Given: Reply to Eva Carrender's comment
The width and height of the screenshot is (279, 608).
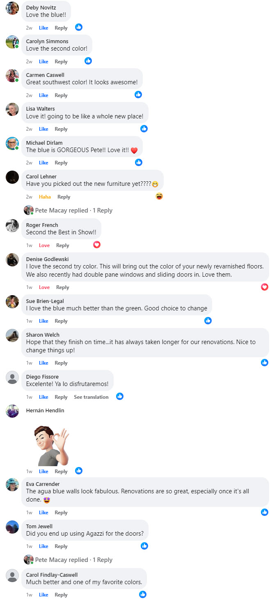Looking at the screenshot, I should pyautogui.click(x=61, y=513).
